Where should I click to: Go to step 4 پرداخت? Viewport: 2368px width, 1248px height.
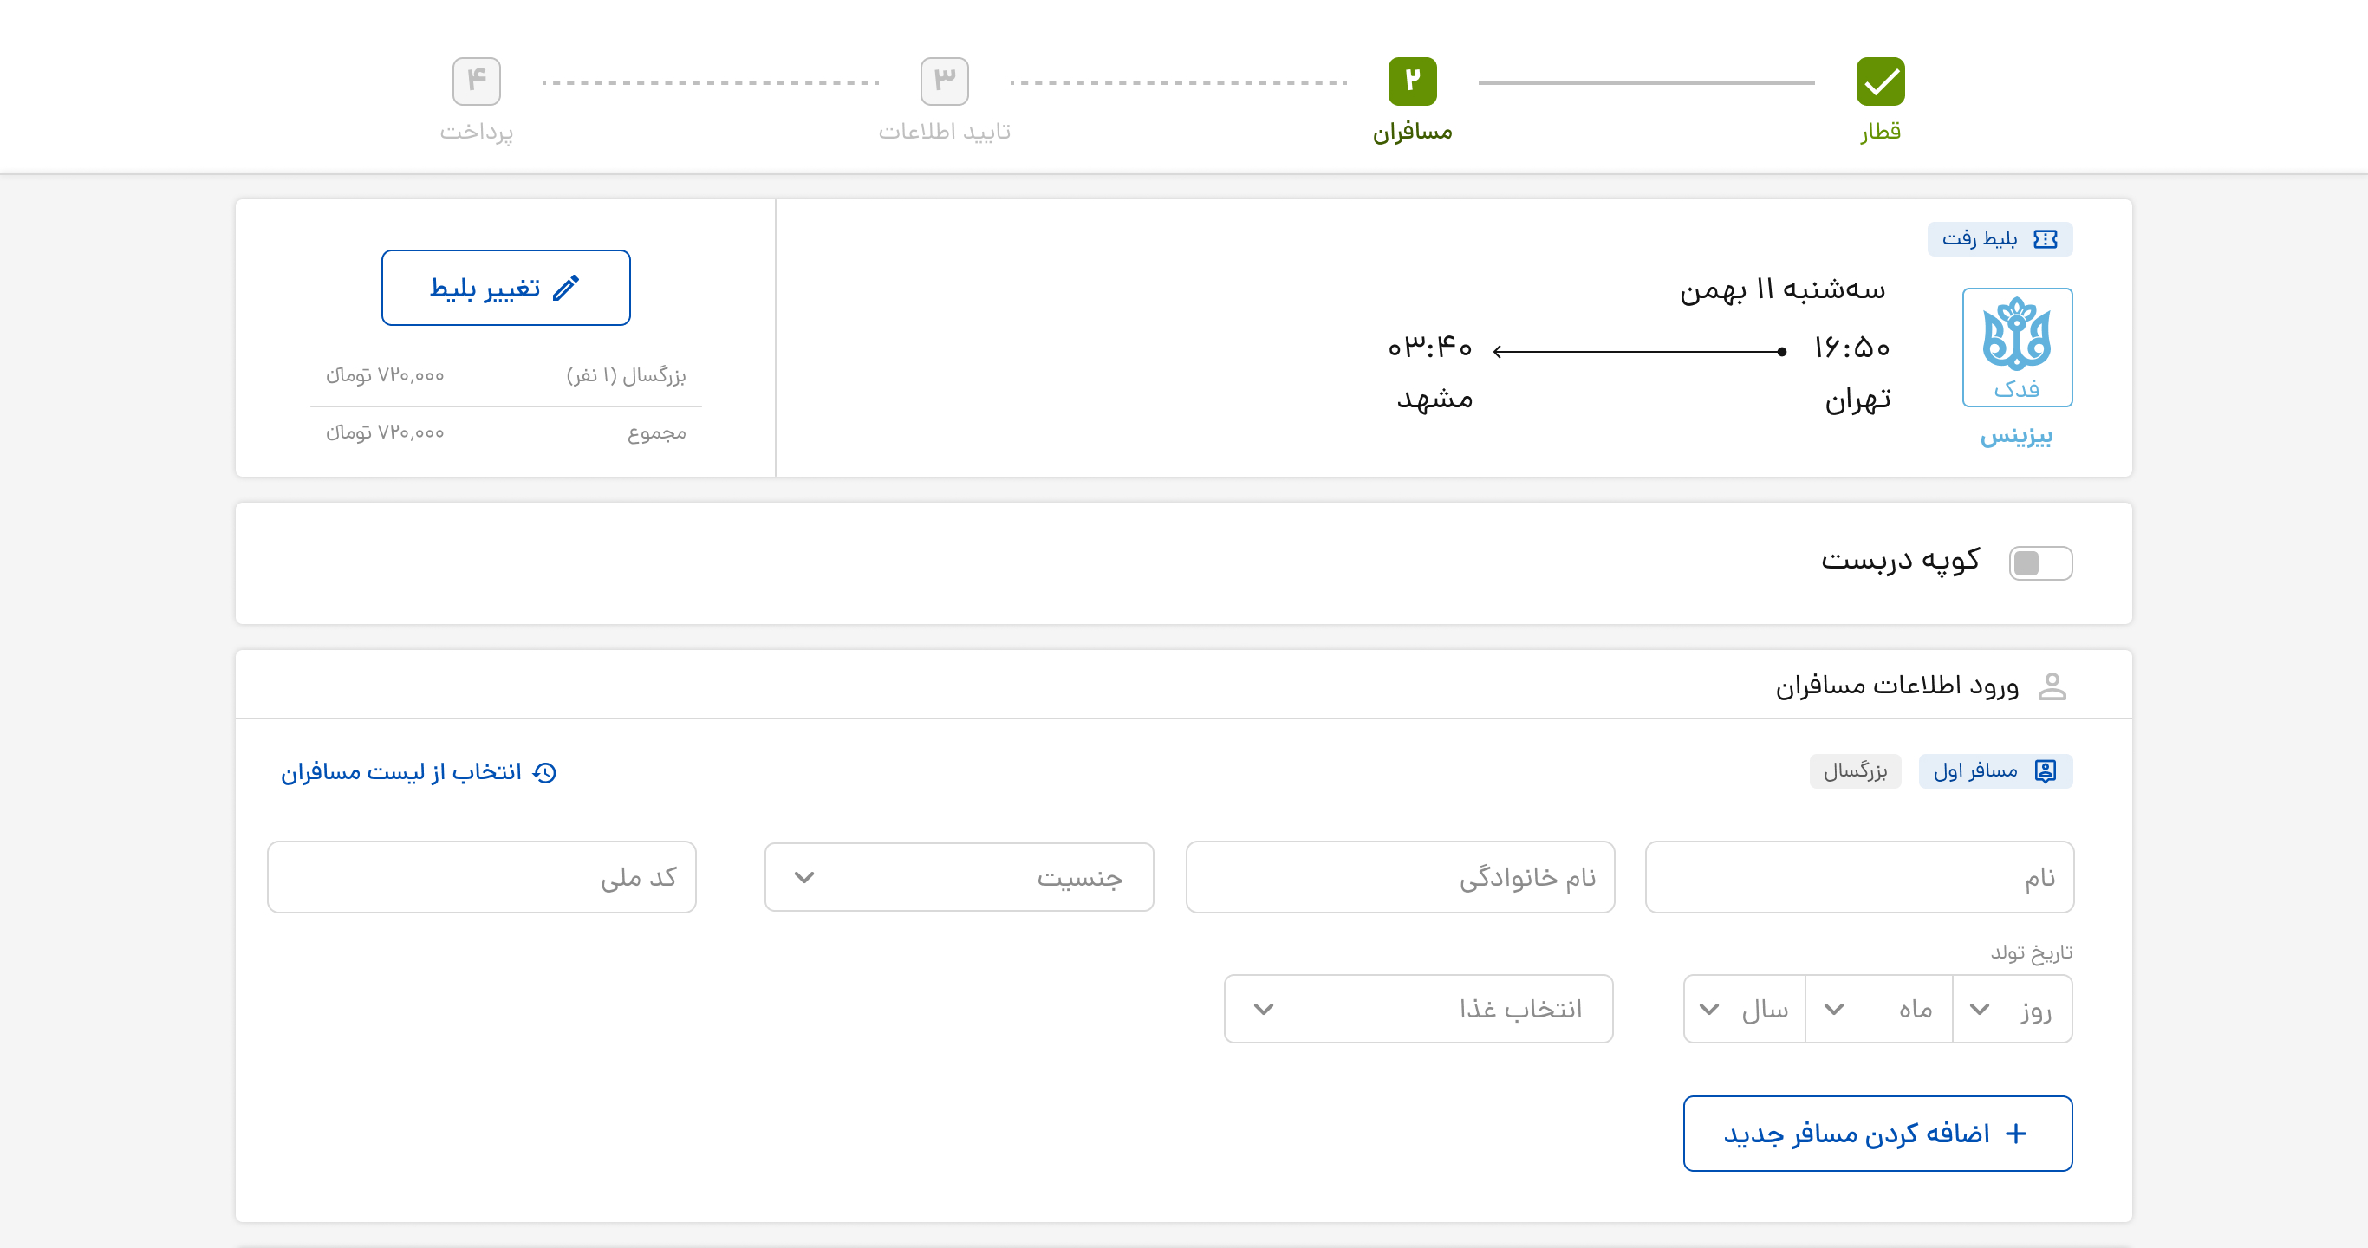(476, 81)
